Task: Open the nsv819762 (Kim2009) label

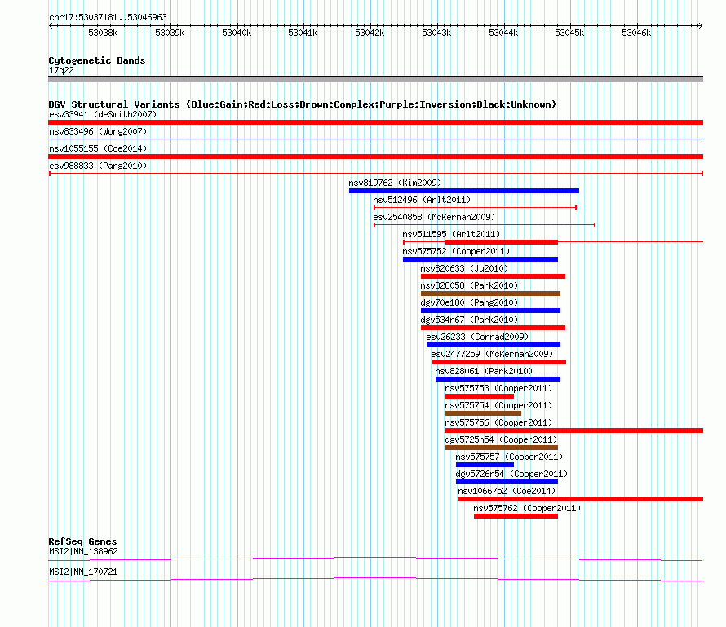Action: click(395, 183)
